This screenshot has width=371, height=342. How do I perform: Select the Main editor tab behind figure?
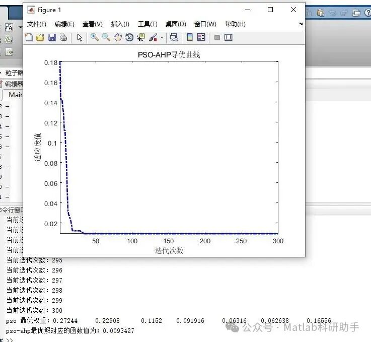tap(14, 95)
